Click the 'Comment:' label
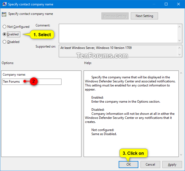 43,25
